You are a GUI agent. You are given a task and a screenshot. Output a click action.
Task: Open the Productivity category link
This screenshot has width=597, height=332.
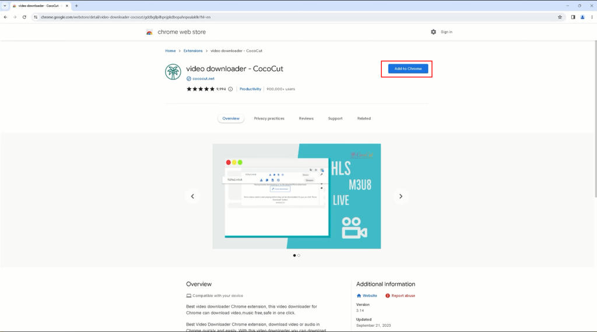[250, 89]
